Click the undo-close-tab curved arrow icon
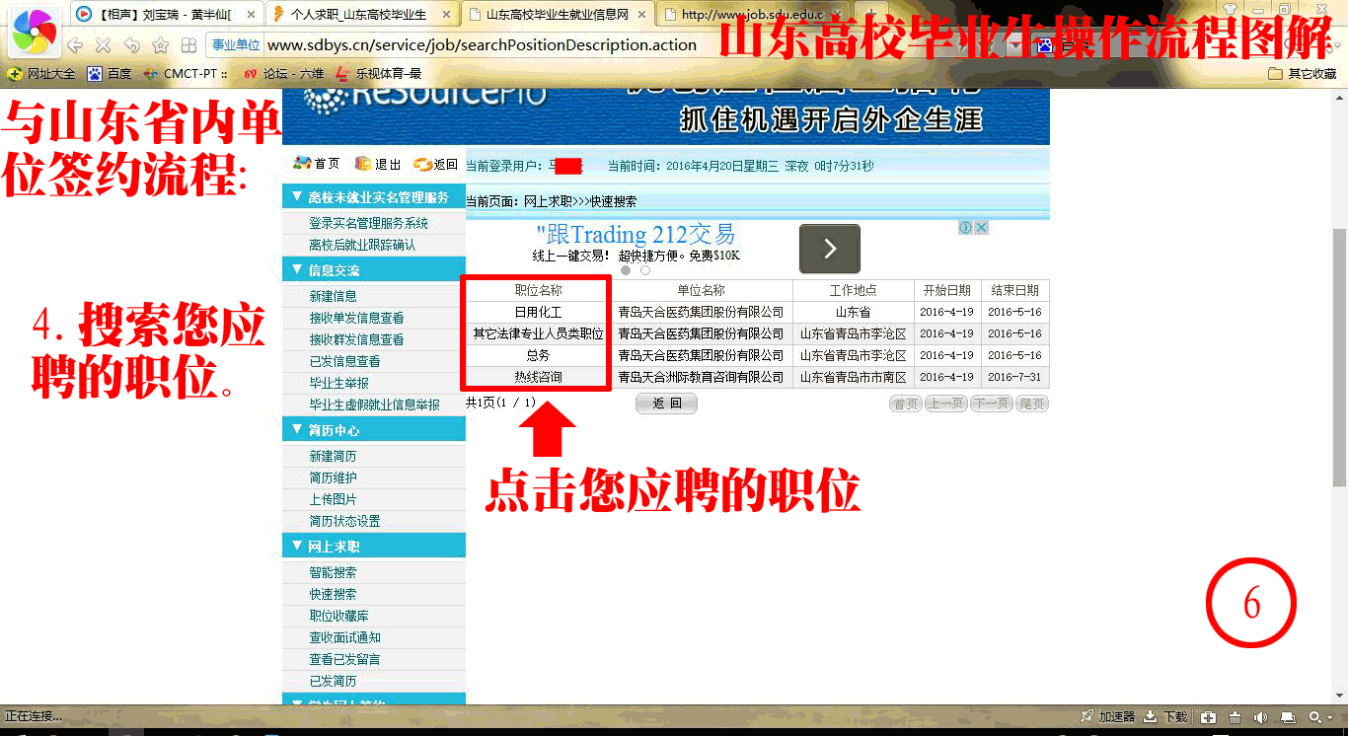 point(131,45)
